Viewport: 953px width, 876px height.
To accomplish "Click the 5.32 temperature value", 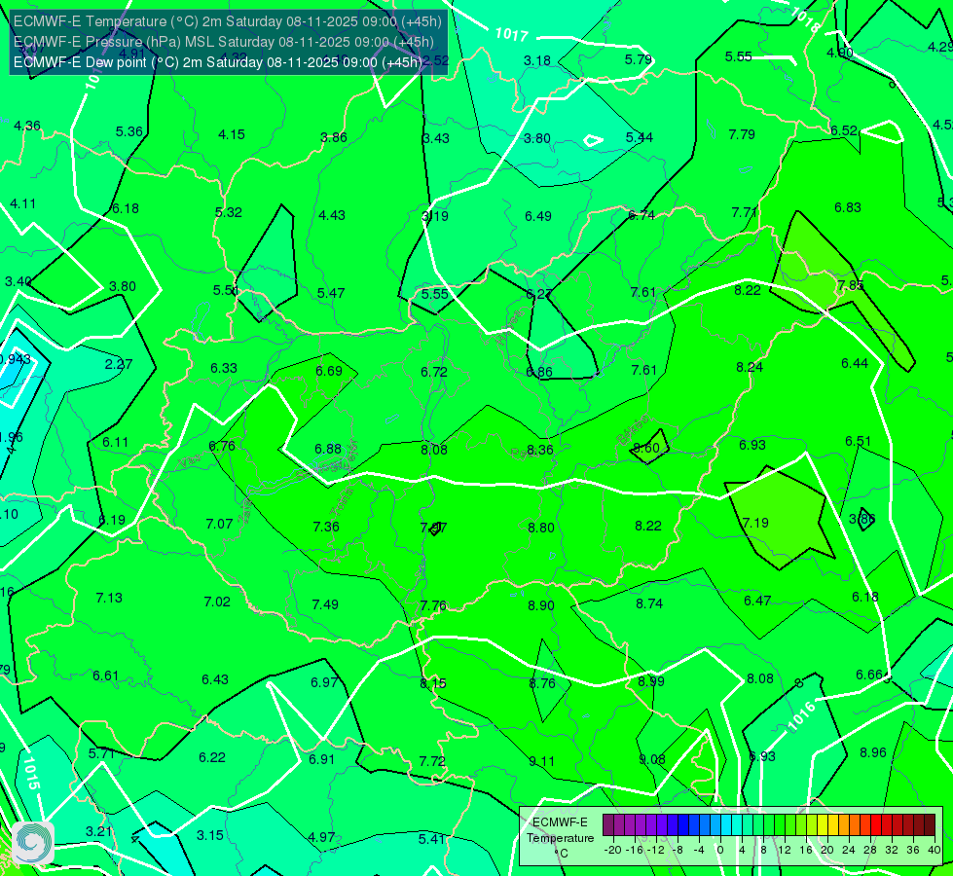I will [x=229, y=213].
